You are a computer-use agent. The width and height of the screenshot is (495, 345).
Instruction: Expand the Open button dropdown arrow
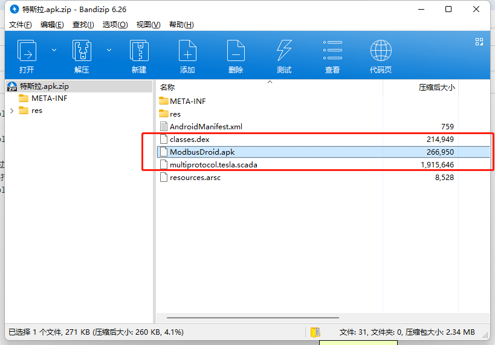(x=54, y=50)
